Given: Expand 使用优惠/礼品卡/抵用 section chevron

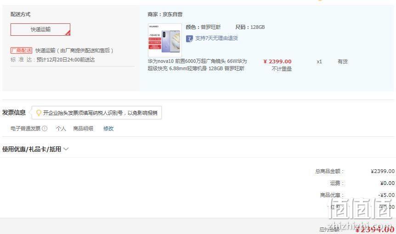Looking at the screenshot, I should tap(66, 149).
